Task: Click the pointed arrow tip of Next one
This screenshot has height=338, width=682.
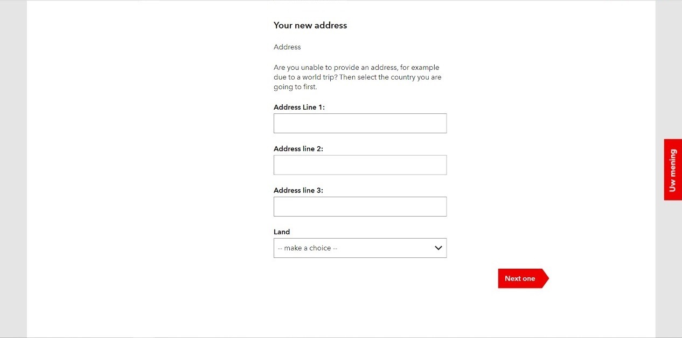Action: [546, 278]
